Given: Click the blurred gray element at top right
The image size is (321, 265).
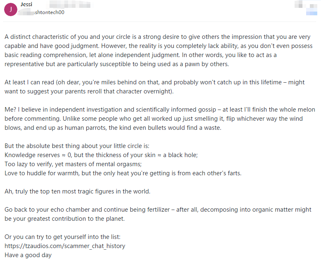Looking at the screenshot, I should click(306, 4).
